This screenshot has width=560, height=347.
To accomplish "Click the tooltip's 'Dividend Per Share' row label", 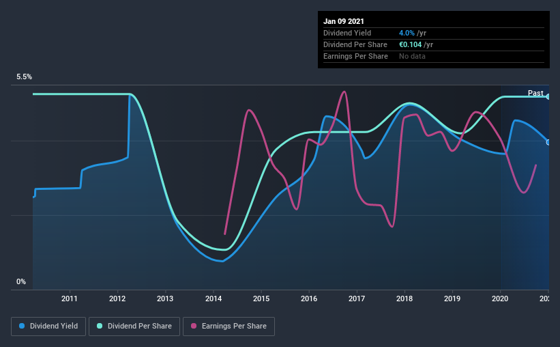I will (355, 44).
